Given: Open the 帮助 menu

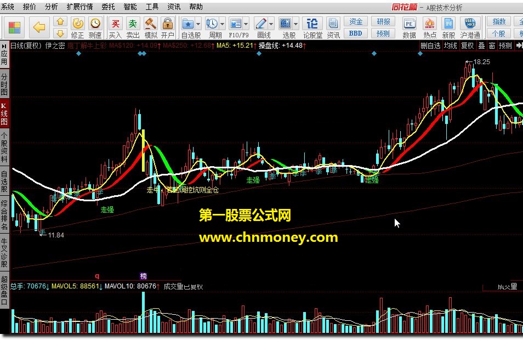Looking at the screenshot, I should point(196,7).
